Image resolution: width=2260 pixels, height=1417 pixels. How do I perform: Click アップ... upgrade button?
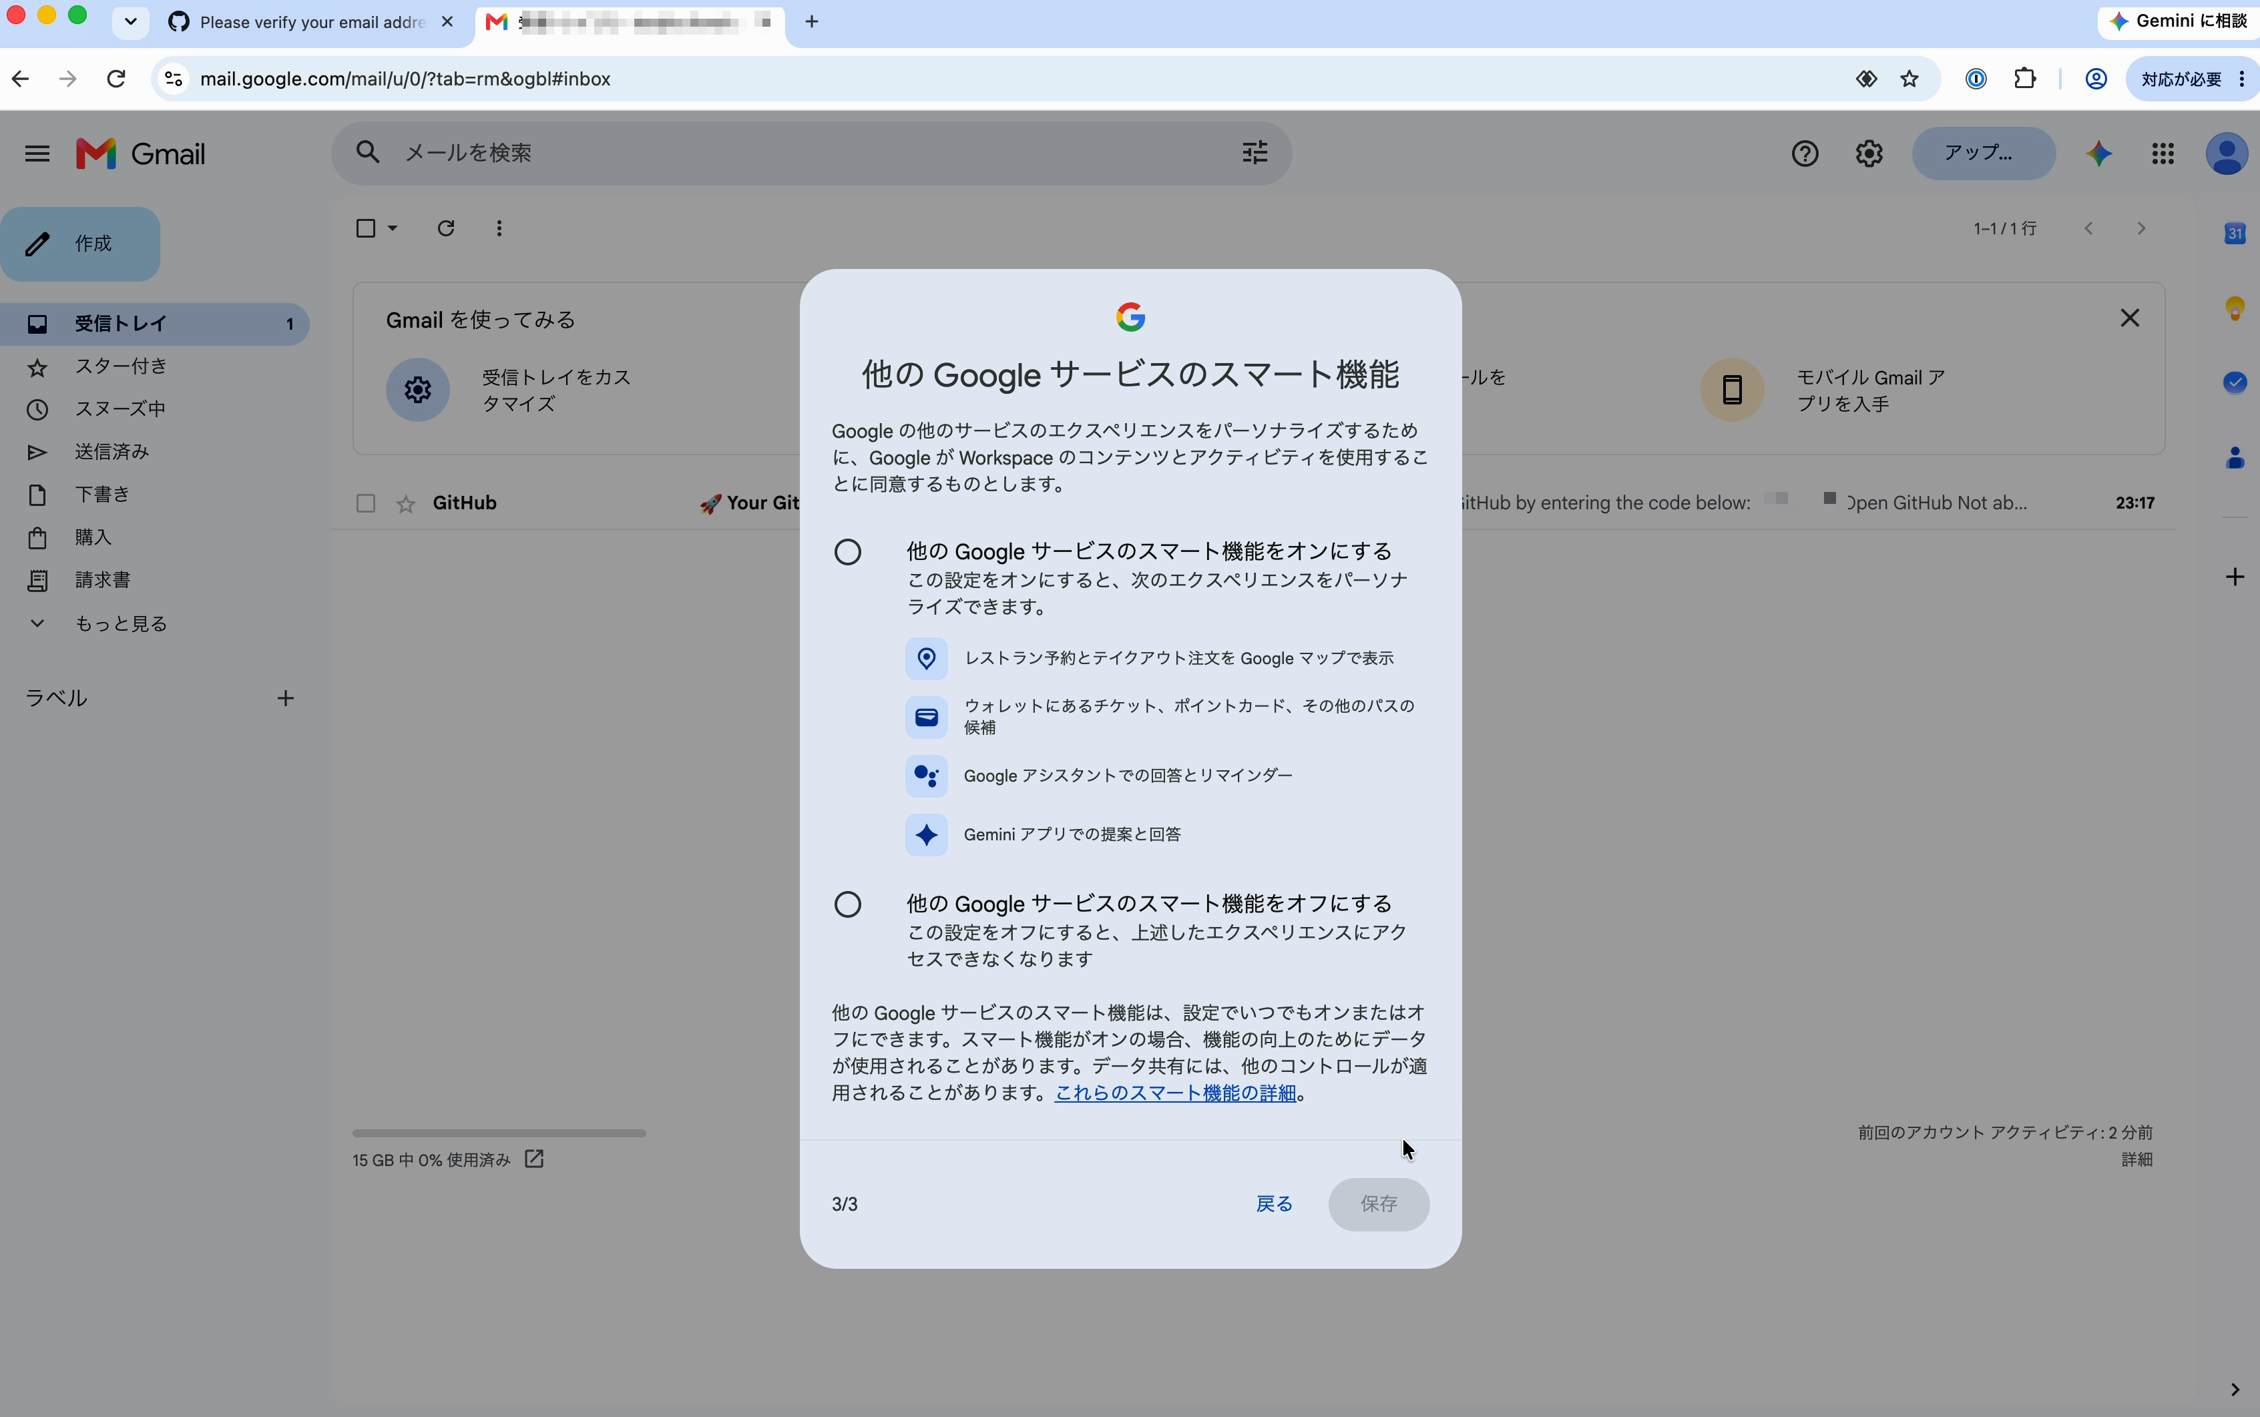point(1984,153)
